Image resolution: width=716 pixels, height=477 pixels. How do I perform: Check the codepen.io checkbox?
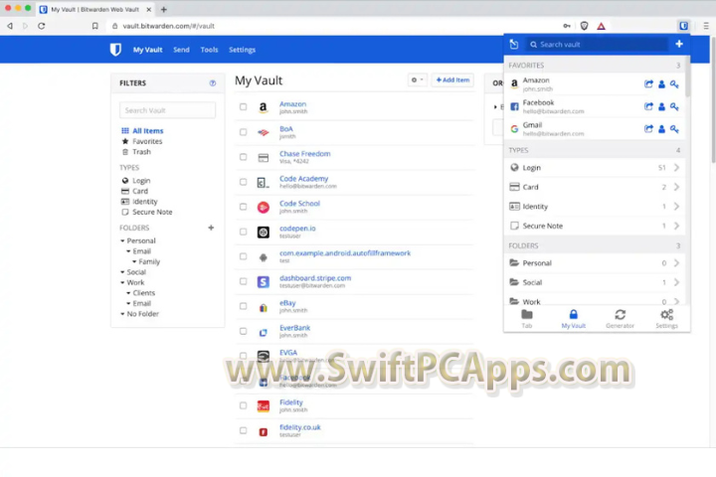243,232
